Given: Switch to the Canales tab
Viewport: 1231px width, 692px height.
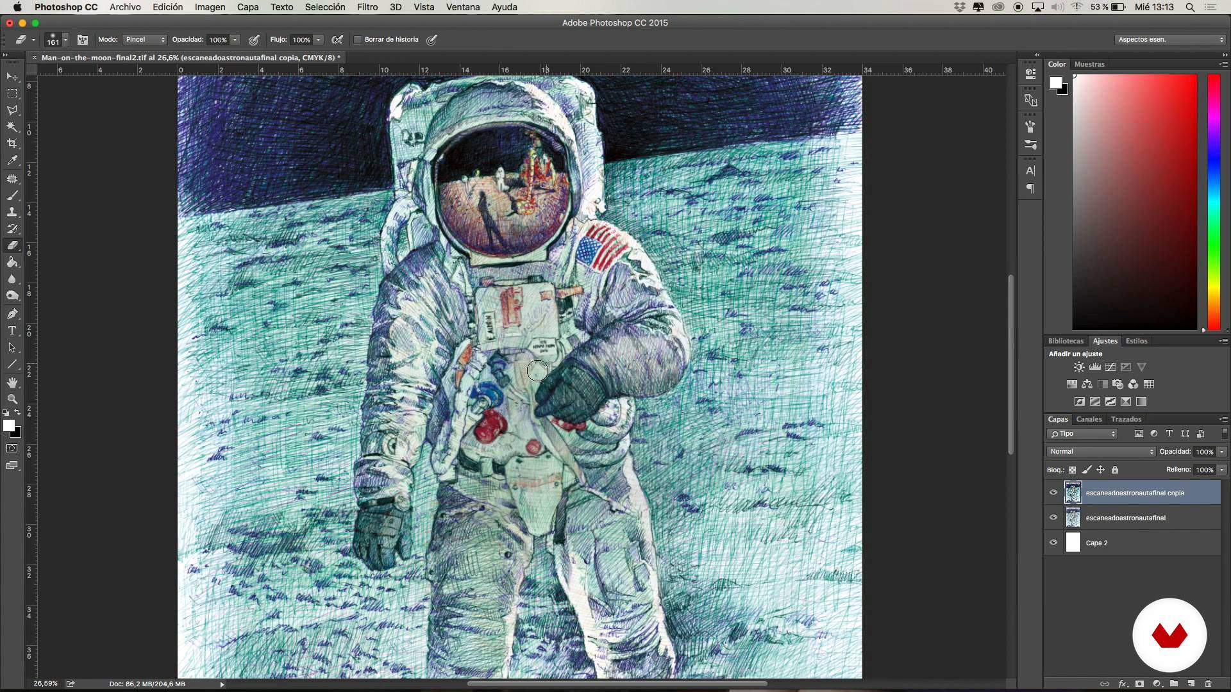Looking at the screenshot, I should (x=1089, y=419).
